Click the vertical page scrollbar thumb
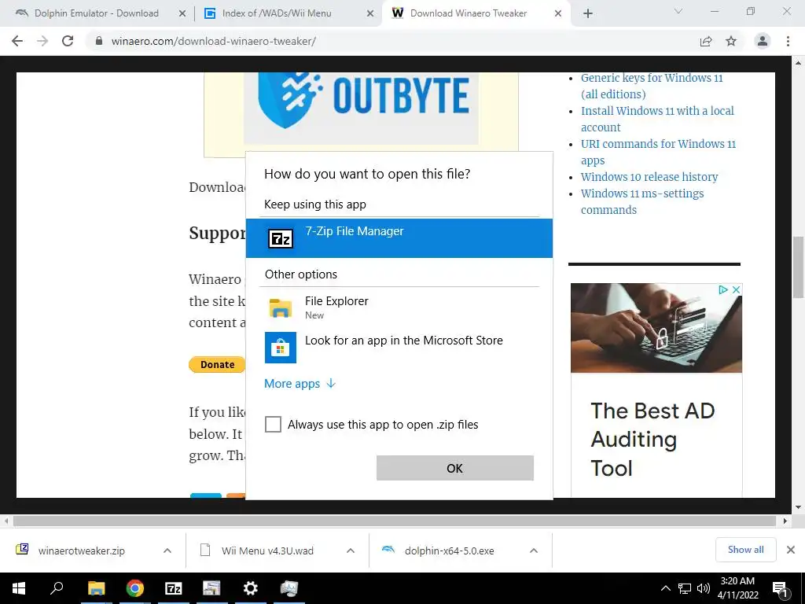The width and height of the screenshot is (805, 604). click(798, 267)
